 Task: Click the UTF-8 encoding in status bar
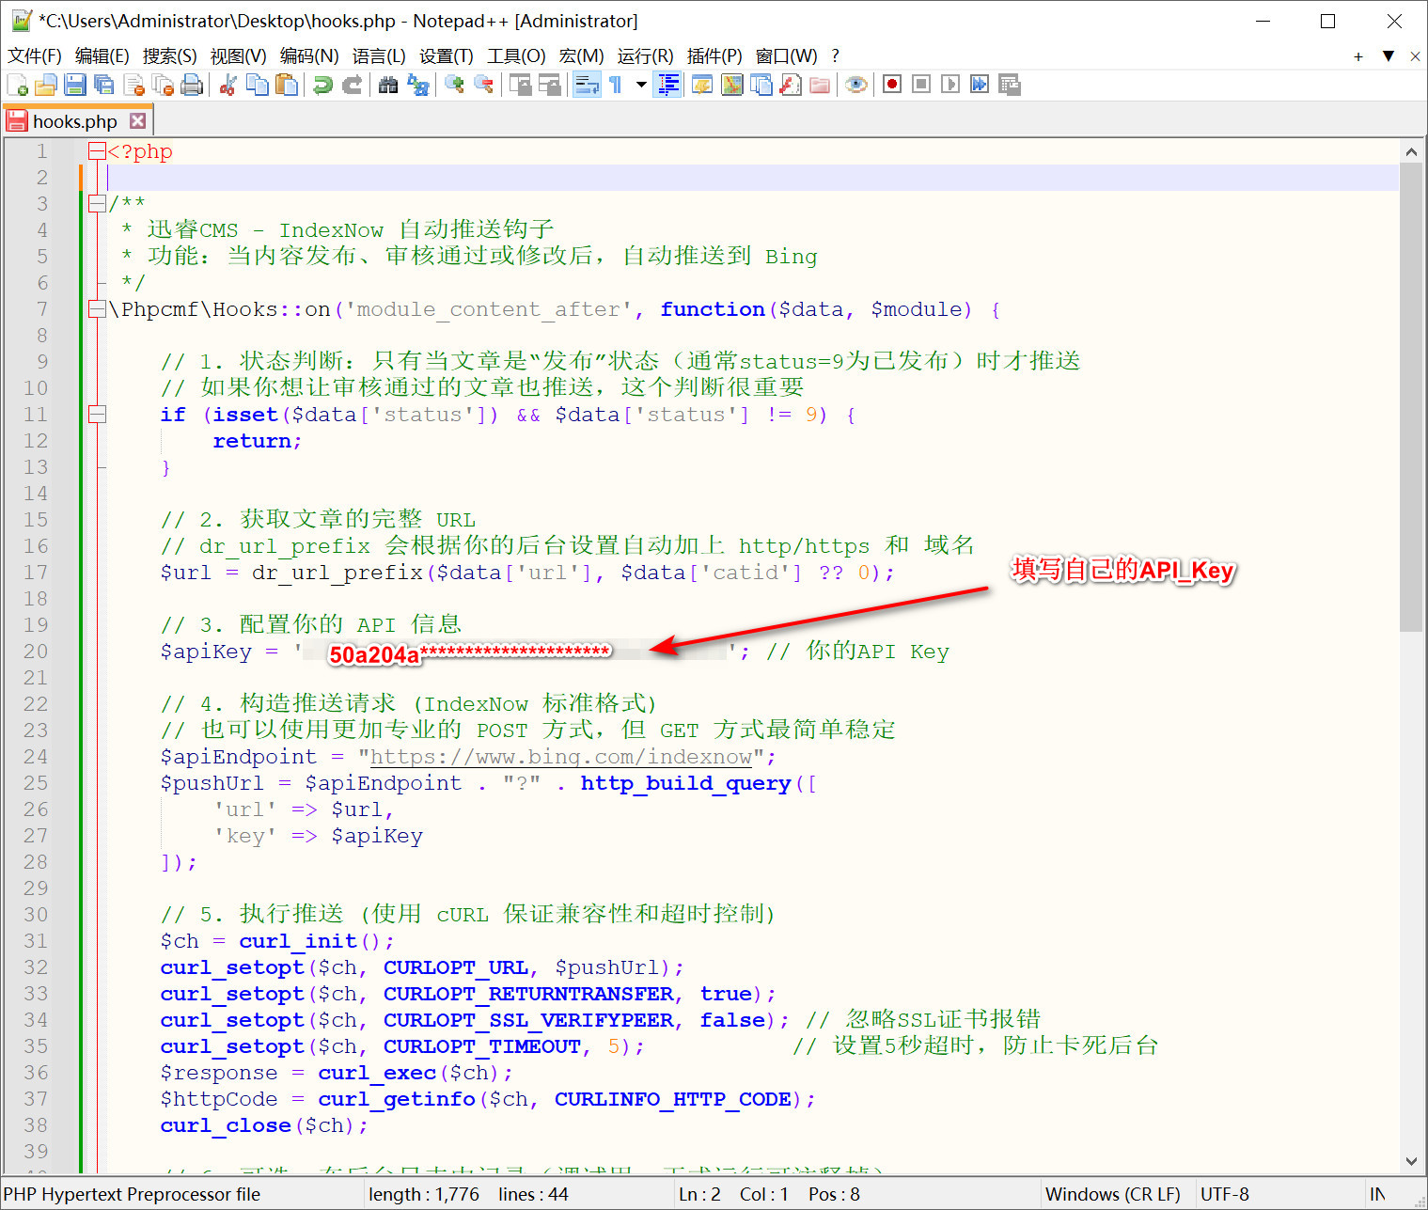point(1224,1194)
